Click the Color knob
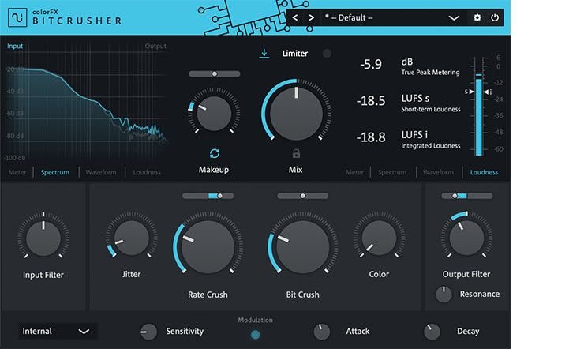The image size is (584, 349). (x=379, y=238)
